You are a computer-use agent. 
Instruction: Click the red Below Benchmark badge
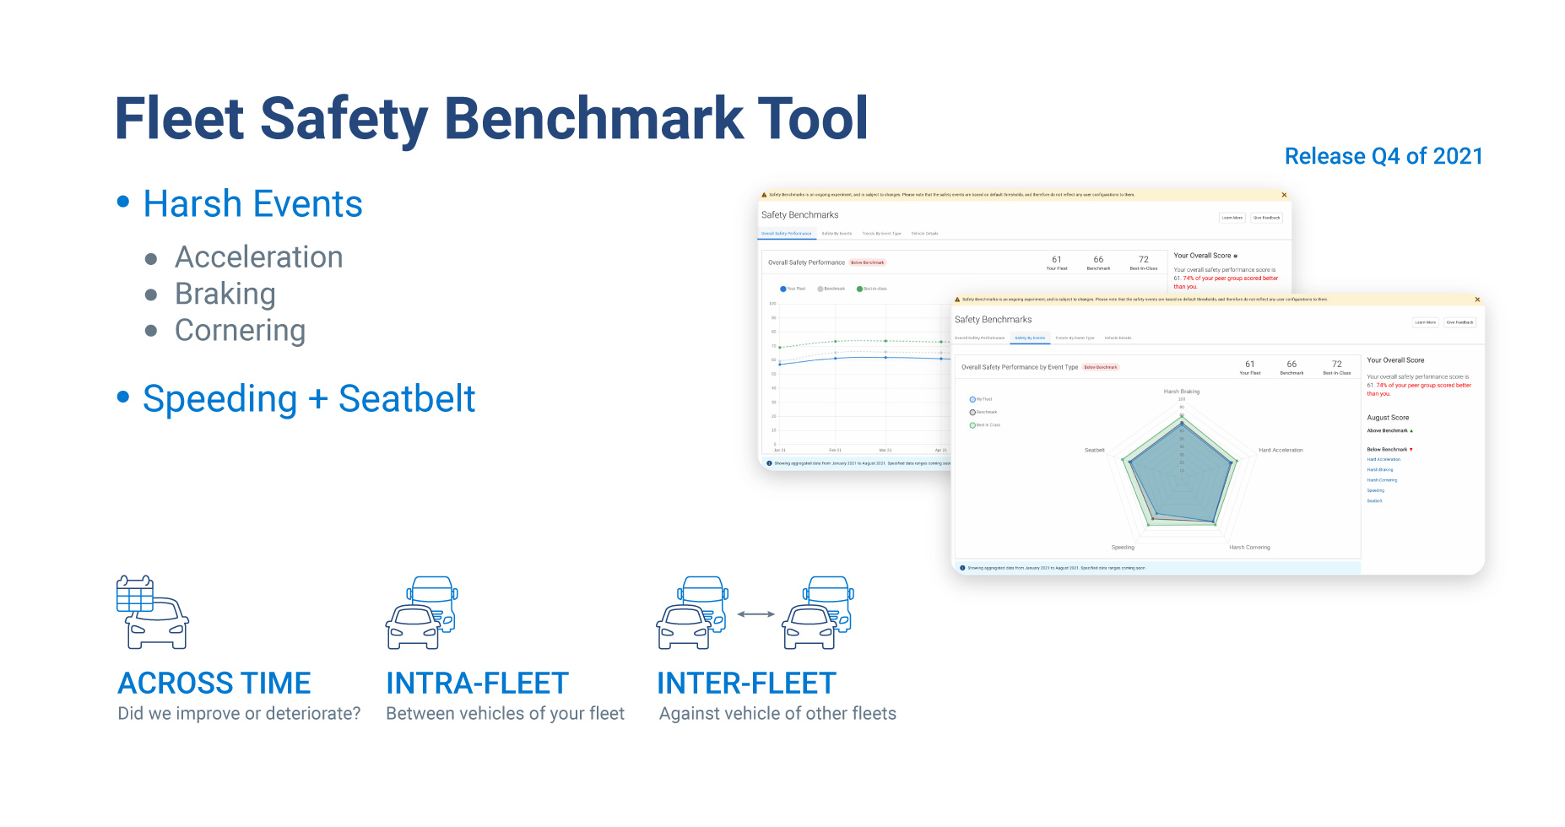click(1101, 367)
